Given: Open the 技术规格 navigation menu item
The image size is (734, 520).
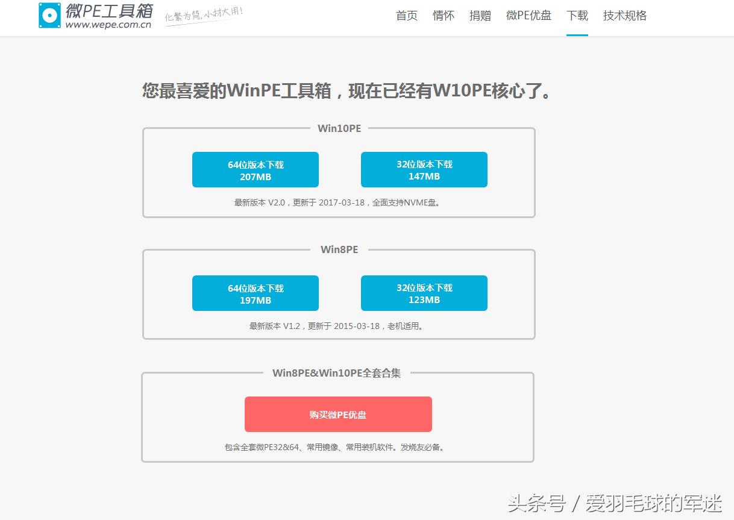Looking at the screenshot, I should [x=624, y=16].
